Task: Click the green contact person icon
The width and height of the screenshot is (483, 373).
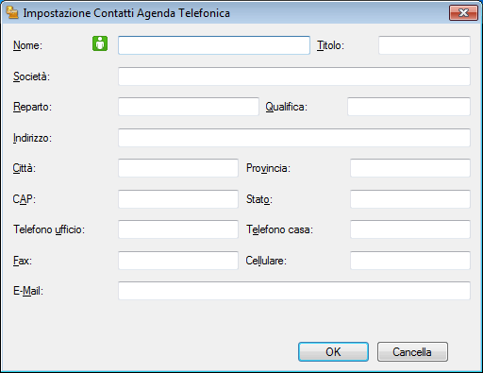Action: coord(100,43)
